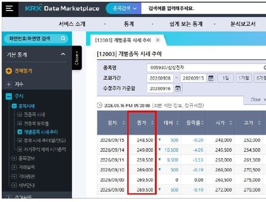Edit the end date 20260915 field

click(193, 78)
